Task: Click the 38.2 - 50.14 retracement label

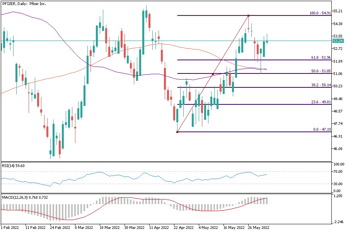Action: (x=321, y=85)
